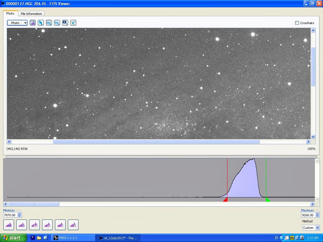Apply the last histogram stretch preset
Viewport: 323px width, 242px height.
pyautogui.click(x=73, y=225)
